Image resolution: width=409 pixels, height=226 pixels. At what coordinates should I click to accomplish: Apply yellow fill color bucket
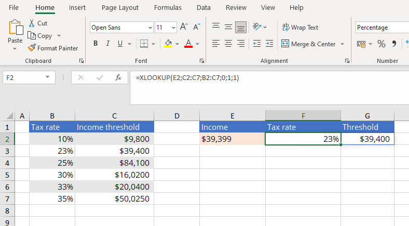(x=168, y=44)
